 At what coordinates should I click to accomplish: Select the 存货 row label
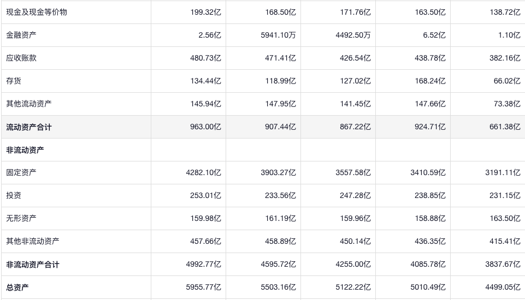[x=14, y=81]
